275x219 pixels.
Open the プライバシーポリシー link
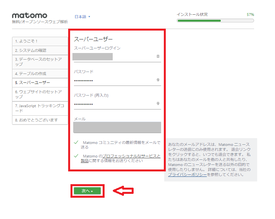click(x=187, y=175)
